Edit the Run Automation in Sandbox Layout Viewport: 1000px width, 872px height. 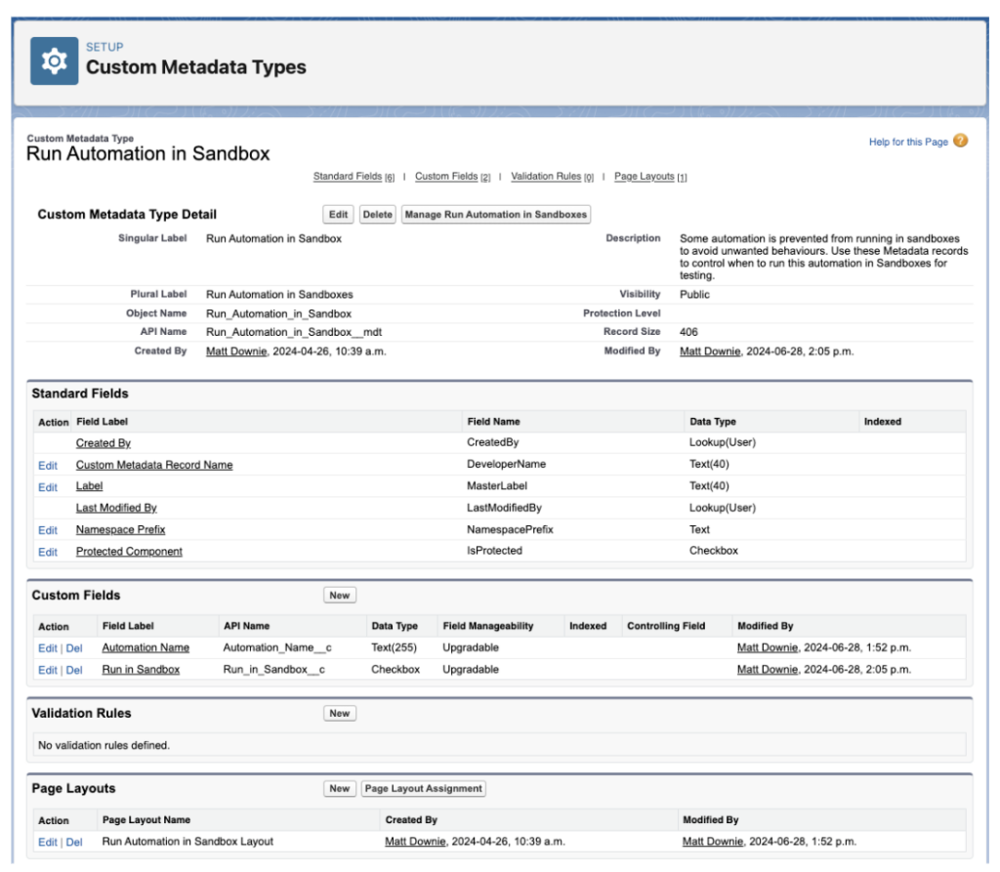[x=48, y=842]
